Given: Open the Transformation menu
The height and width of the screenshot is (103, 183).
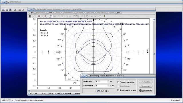Looking at the screenshot, I should pos(68,13).
